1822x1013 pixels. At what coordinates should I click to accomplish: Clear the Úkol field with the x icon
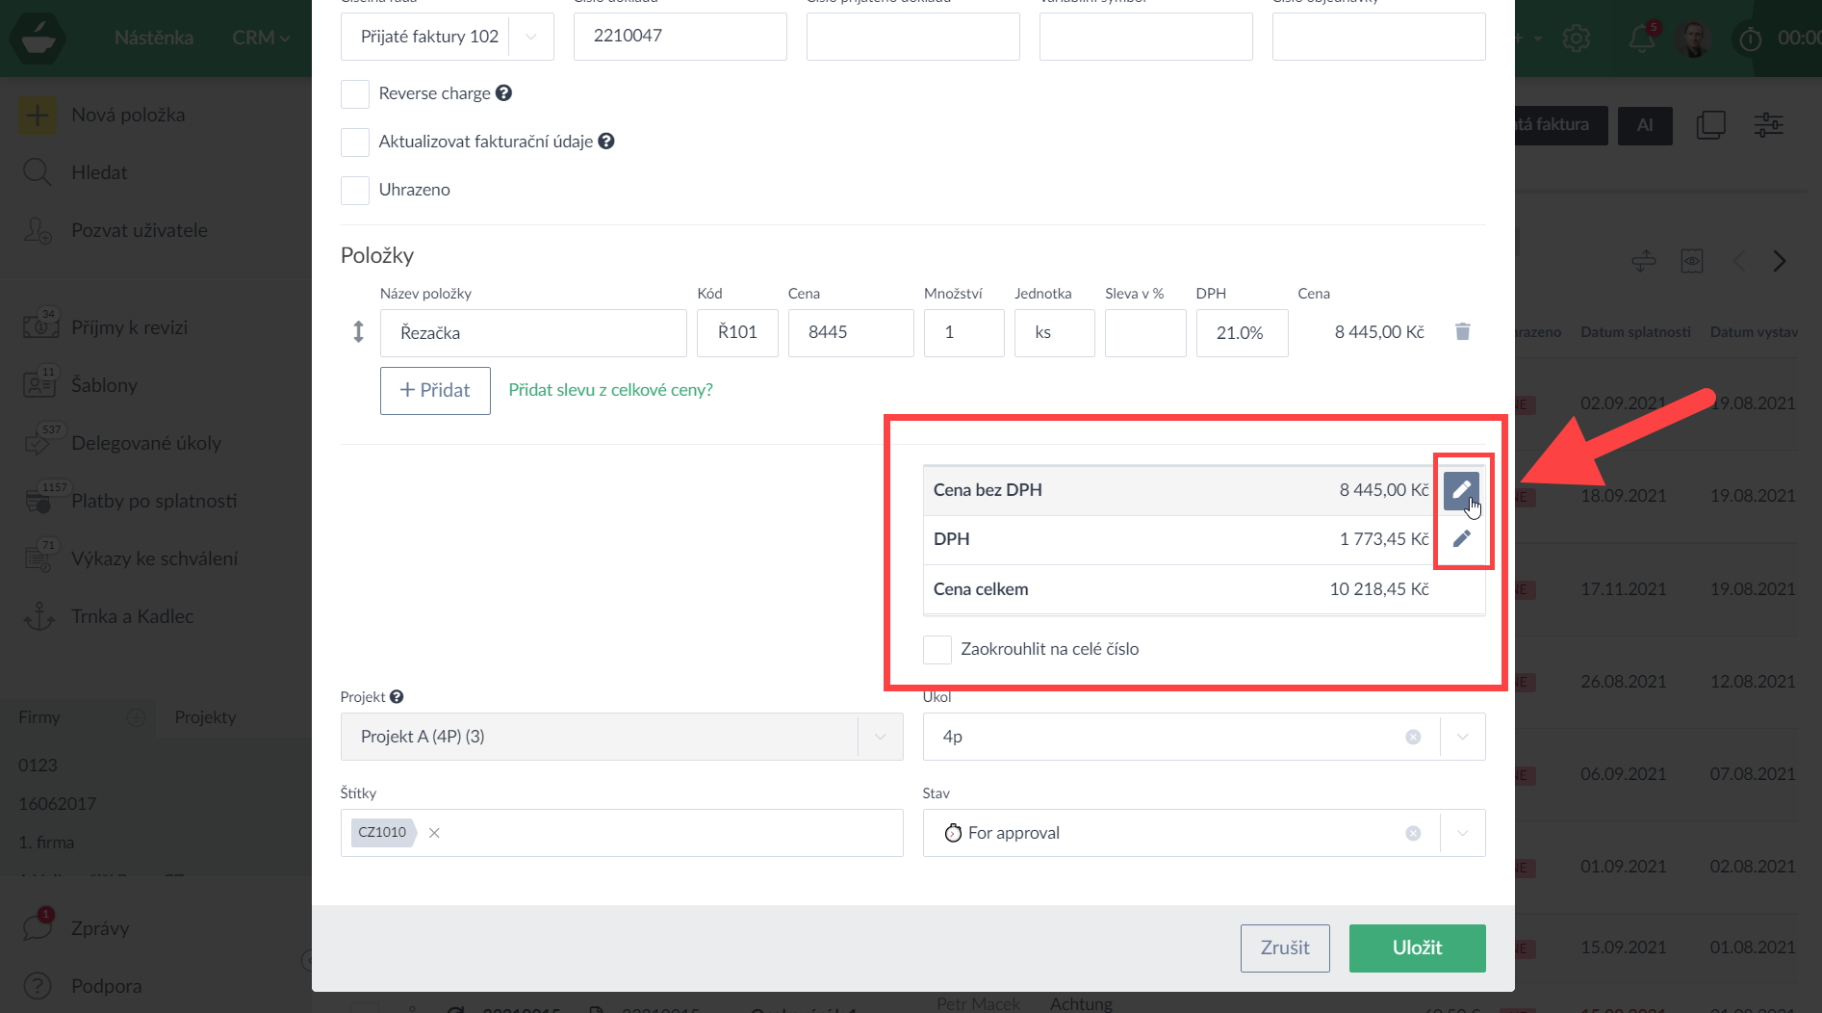point(1413,737)
